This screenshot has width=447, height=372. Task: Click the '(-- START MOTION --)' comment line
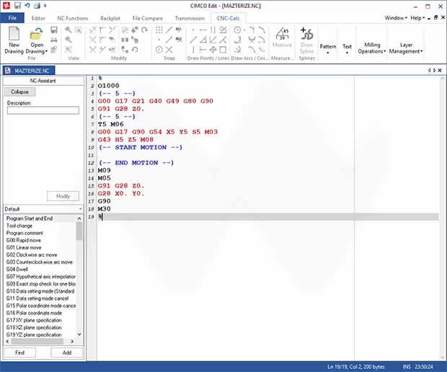pyautogui.click(x=141, y=147)
